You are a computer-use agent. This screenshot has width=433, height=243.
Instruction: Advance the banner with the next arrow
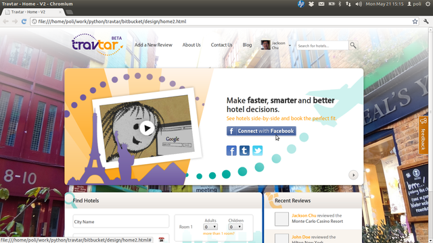[x=353, y=175]
